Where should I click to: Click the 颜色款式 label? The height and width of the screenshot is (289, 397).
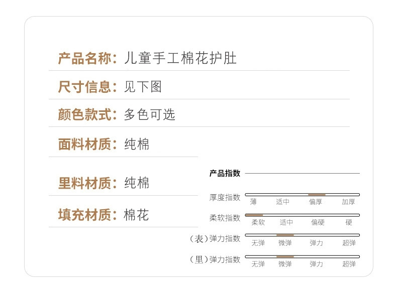tap(87, 114)
